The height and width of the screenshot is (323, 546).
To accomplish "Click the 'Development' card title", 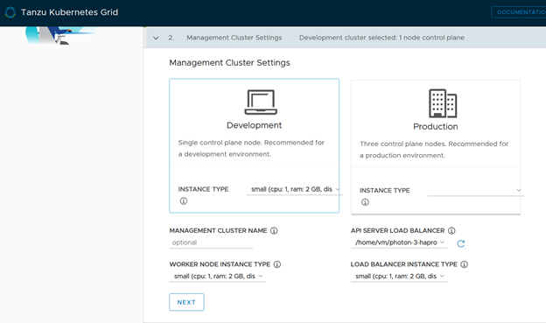I will (x=255, y=125).
